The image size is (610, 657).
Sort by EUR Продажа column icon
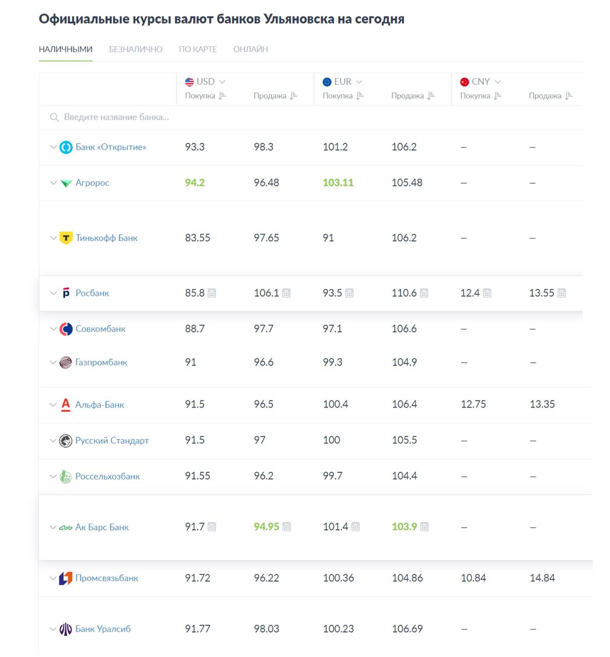(431, 96)
